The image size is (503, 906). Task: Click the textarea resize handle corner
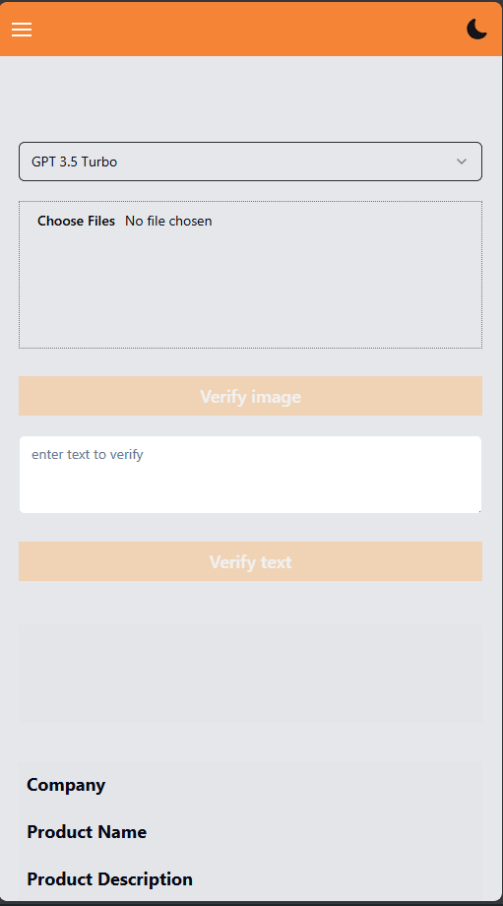(478, 510)
